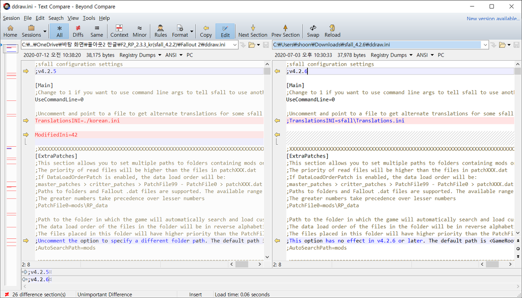Click the Home toolbar icon
Viewport: 522px width, 298px height.
(10, 31)
